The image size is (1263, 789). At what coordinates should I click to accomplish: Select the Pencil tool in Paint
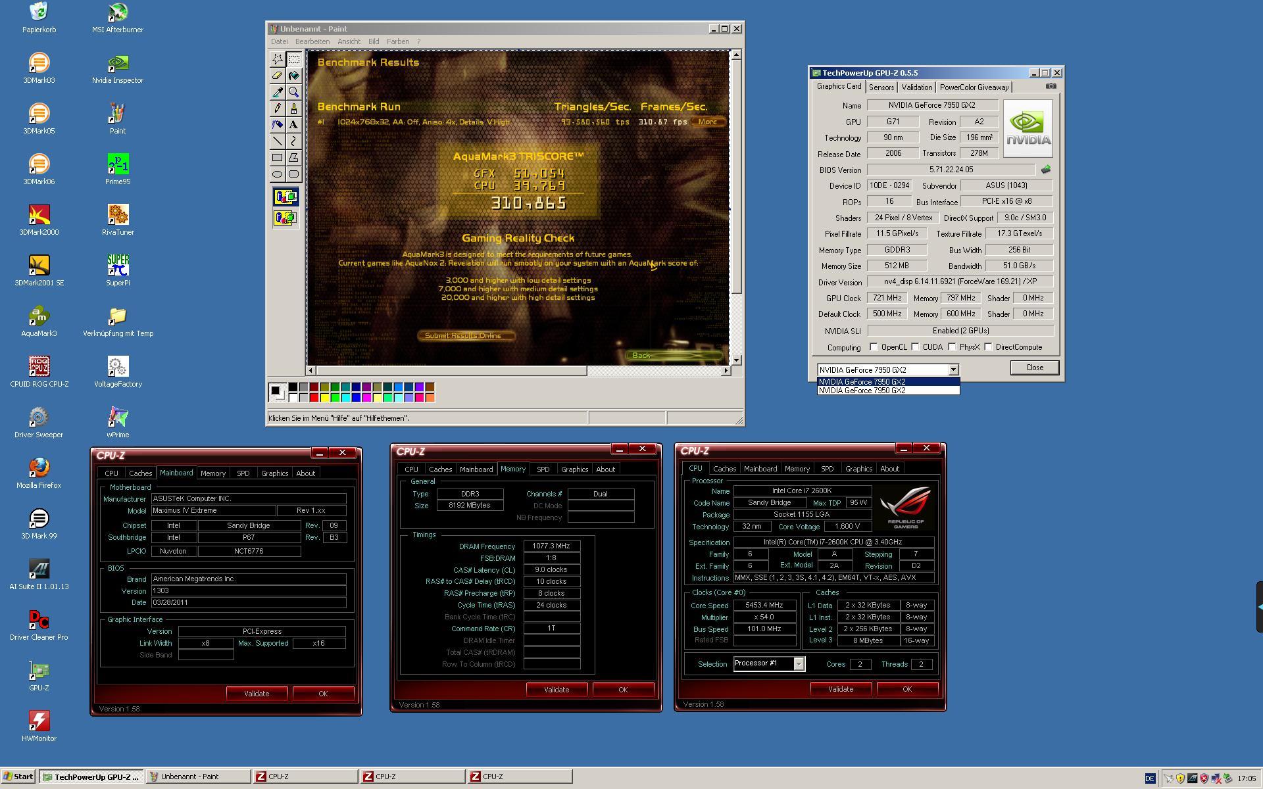tap(278, 108)
